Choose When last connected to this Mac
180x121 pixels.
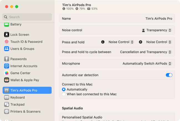point(64,94)
